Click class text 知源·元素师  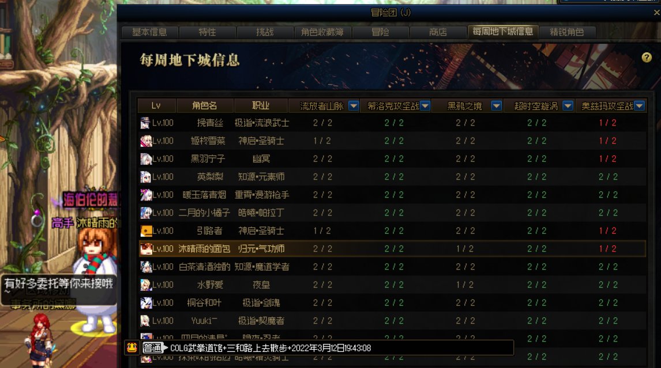pos(261,177)
